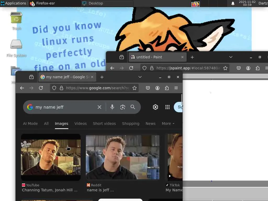Screen dimensions: 268x201
Task: Open the Reddit image thumbnail
Action: (123, 157)
